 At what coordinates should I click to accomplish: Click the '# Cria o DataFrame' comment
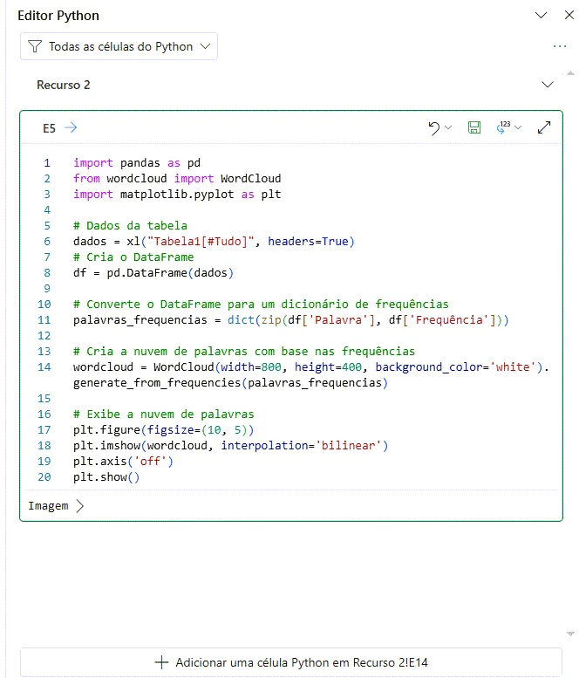[133, 257]
